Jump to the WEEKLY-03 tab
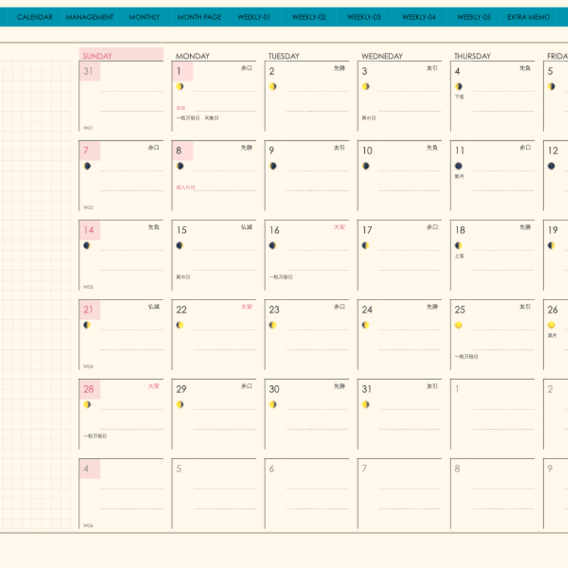Viewport: 568px width, 568px height. click(x=364, y=17)
